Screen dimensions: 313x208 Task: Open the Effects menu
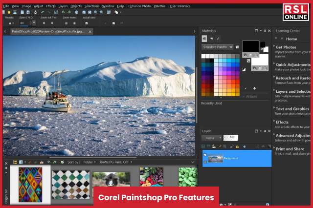pyautogui.click(x=51, y=6)
